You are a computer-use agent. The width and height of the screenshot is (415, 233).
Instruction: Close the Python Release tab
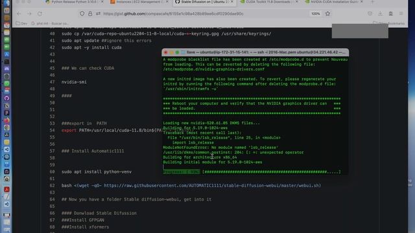[102, 2]
